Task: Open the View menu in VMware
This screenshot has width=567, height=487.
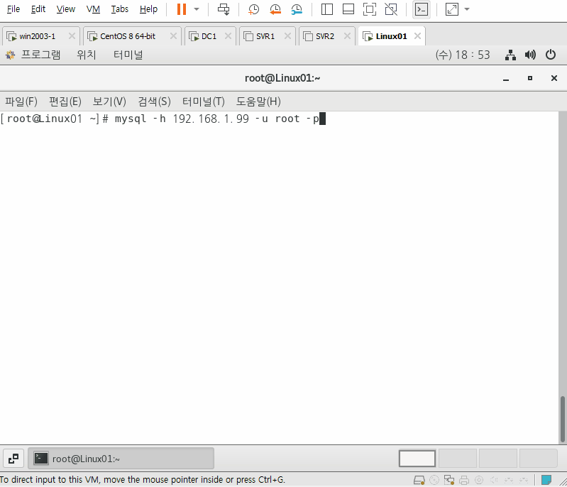Action: (65, 9)
